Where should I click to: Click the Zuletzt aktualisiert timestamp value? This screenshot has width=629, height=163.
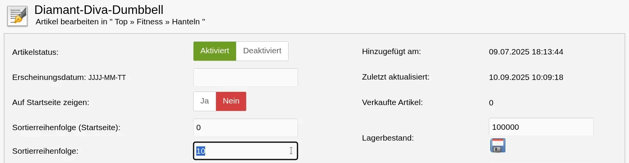point(526,77)
